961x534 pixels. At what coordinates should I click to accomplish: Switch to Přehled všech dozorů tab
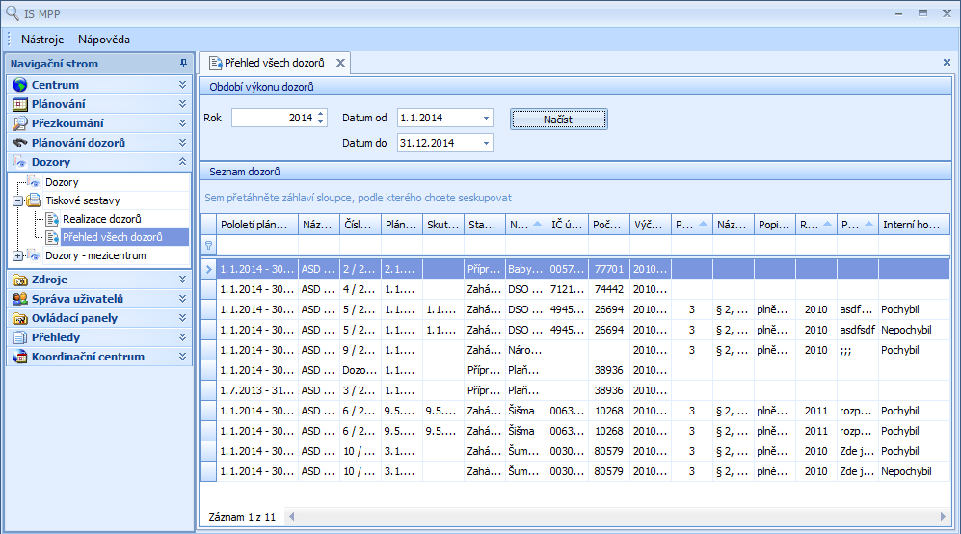pos(274,63)
